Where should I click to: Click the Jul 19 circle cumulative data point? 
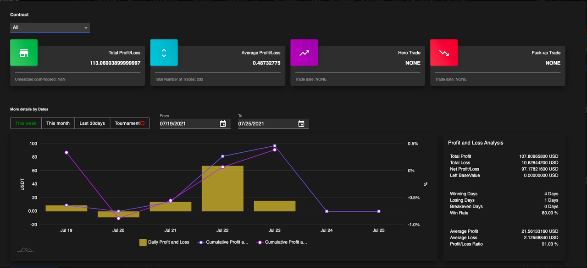[x=66, y=152]
